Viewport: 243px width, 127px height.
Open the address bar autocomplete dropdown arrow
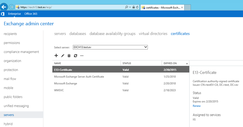130,7
